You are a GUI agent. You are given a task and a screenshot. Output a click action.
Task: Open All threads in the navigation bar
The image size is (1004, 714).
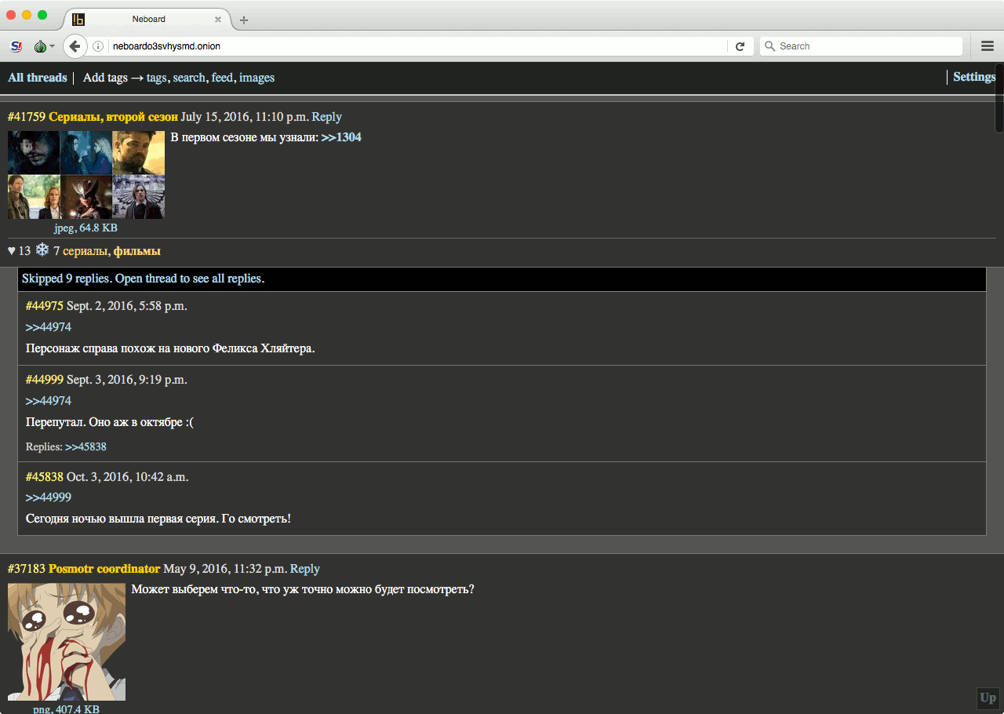38,78
